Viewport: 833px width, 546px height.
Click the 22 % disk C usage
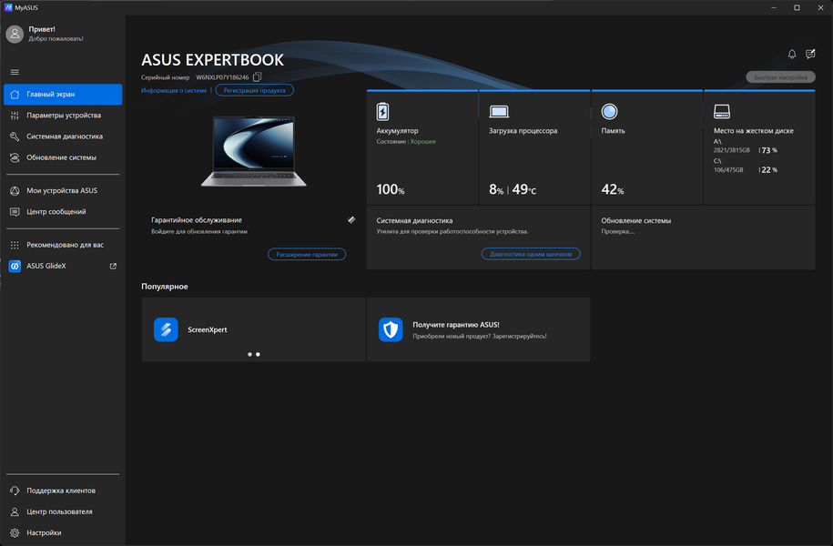(x=768, y=170)
